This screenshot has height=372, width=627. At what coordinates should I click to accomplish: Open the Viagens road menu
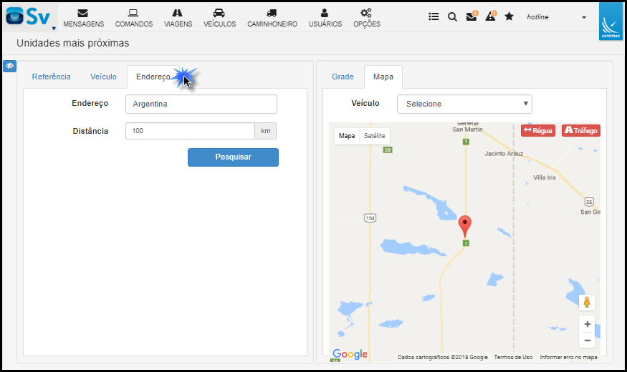pyautogui.click(x=178, y=19)
